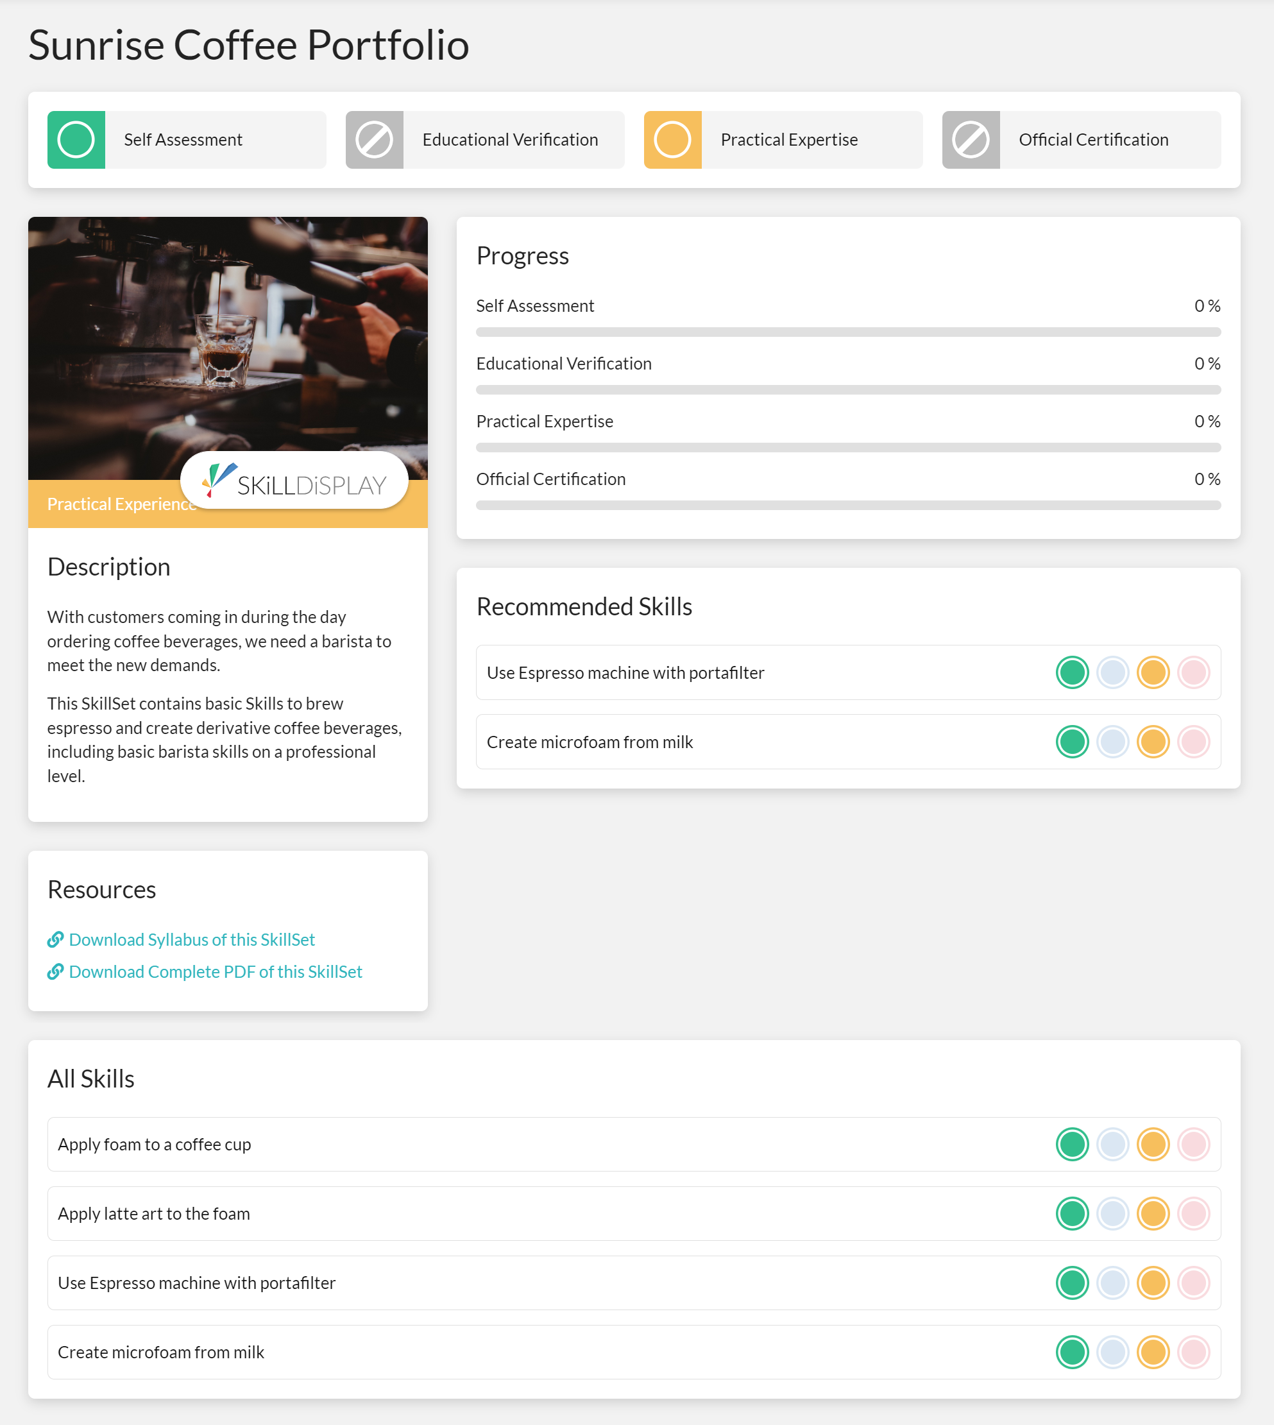Click the Official Certification 0 % value
The width and height of the screenshot is (1274, 1425).
pyautogui.click(x=1207, y=479)
